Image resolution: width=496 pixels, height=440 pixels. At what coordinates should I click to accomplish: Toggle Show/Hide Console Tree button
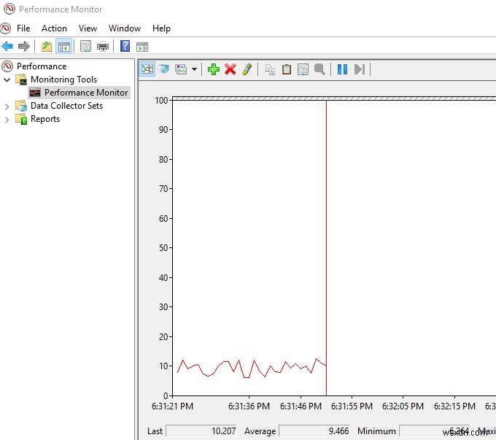coord(64,47)
